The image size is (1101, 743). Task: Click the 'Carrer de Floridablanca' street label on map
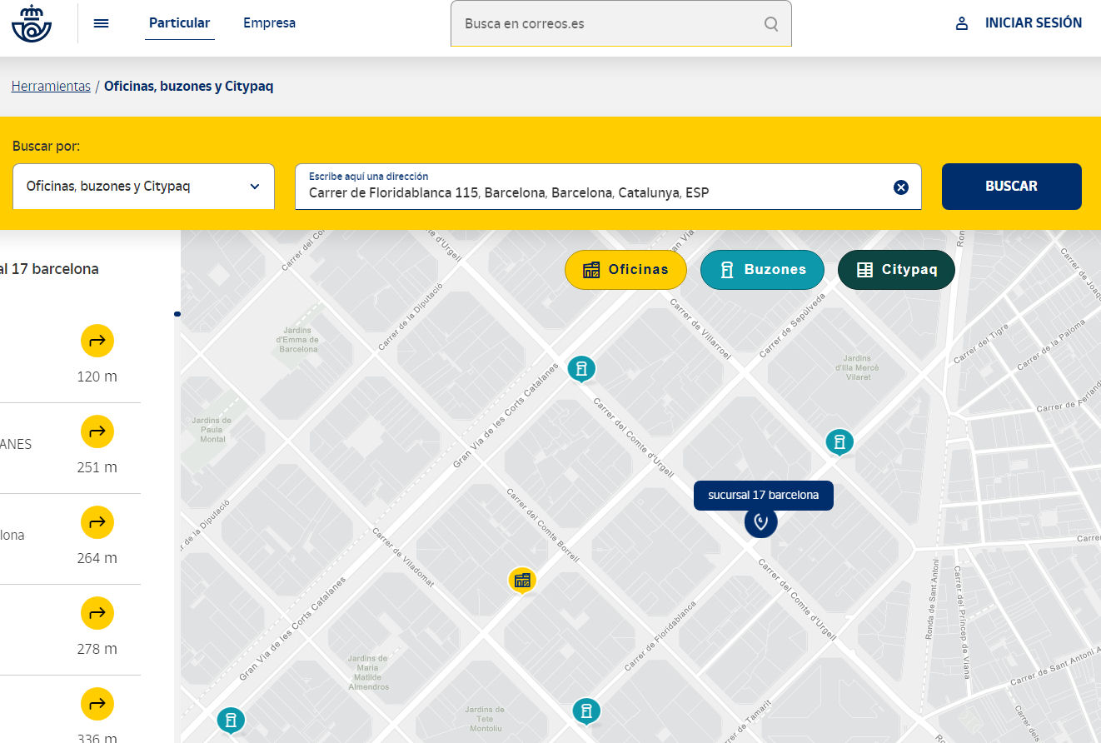coord(660,636)
